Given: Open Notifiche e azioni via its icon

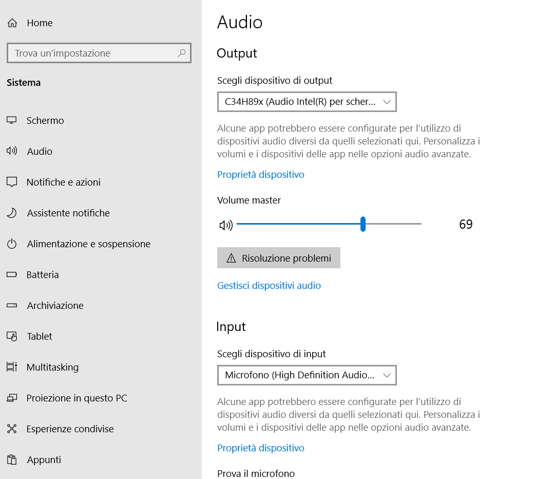Looking at the screenshot, I should tap(13, 182).
